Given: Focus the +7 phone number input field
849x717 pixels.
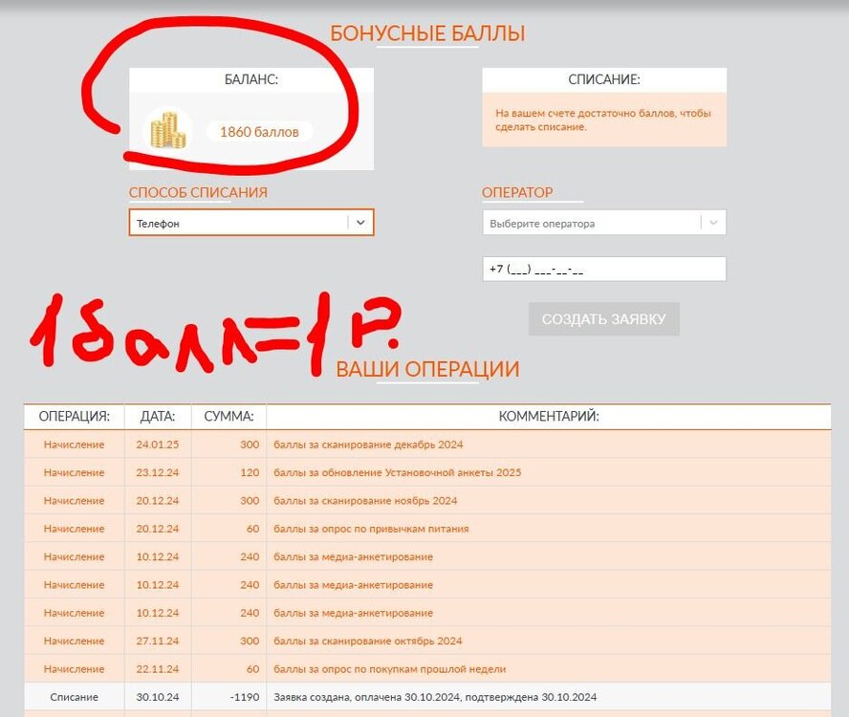Looking at the screenshot, I should pyautogui.click(x=604, y=270).
